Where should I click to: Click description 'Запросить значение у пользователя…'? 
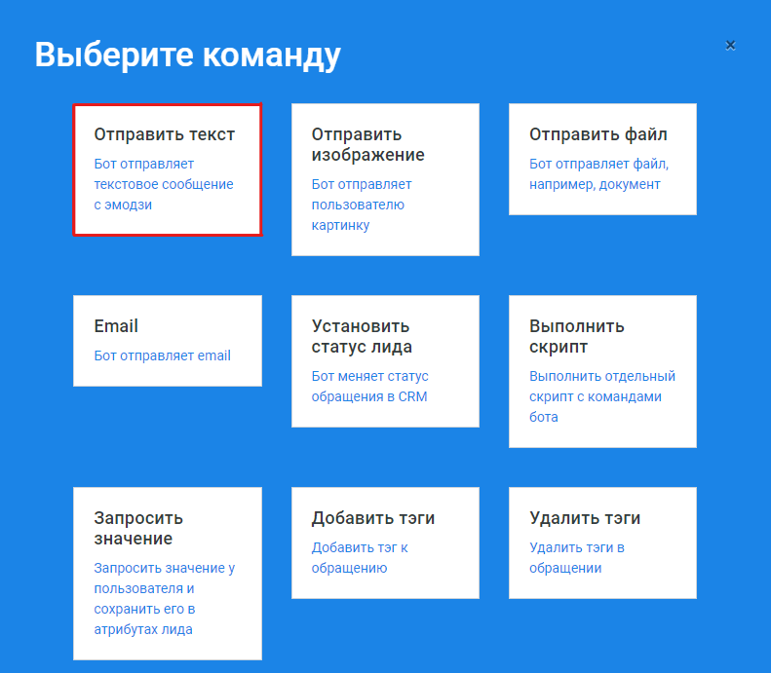point(164,599)
